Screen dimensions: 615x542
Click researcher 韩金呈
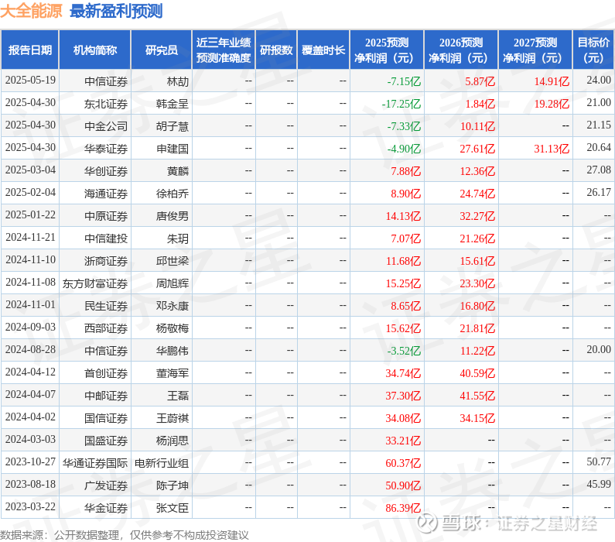coord(173,104)
